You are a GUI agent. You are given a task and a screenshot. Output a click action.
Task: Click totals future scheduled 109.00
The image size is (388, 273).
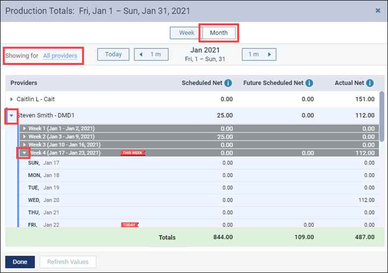coord(304,237)
